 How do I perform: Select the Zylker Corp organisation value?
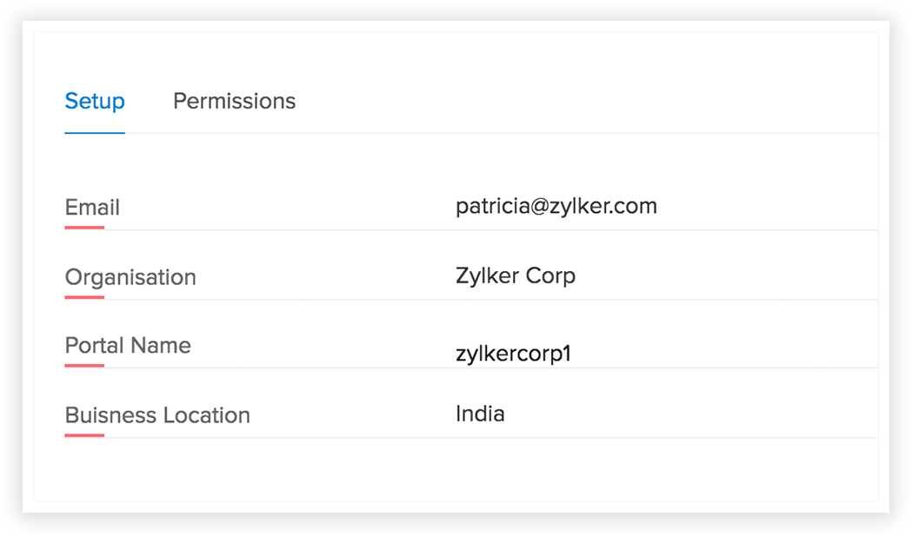pyautogui.click(x=515, y=276)
